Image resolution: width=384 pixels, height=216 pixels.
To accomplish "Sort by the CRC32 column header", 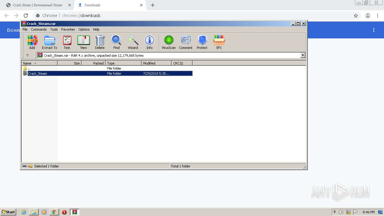I will tap(182, 63).
